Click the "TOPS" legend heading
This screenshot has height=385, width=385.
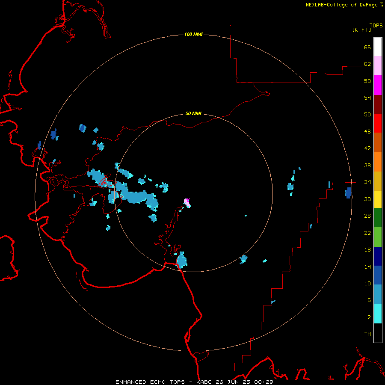pos(376,25)
